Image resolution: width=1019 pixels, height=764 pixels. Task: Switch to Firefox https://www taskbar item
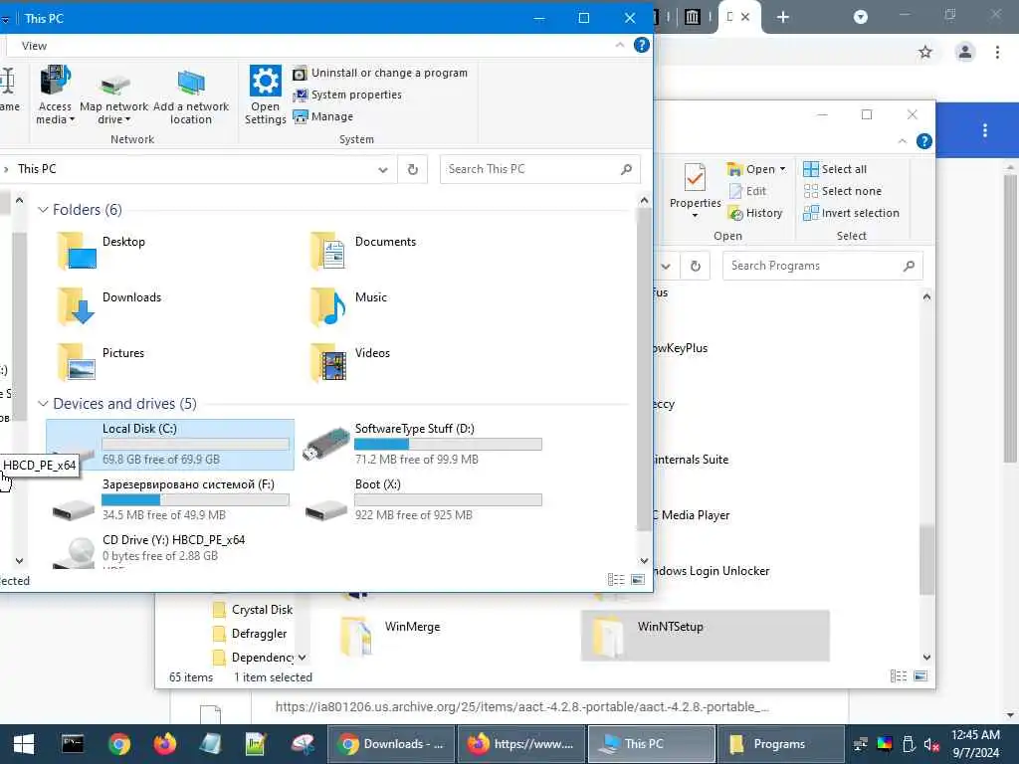[521, 744]
